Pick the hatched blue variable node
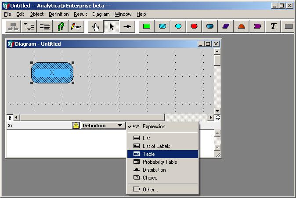 162,27
